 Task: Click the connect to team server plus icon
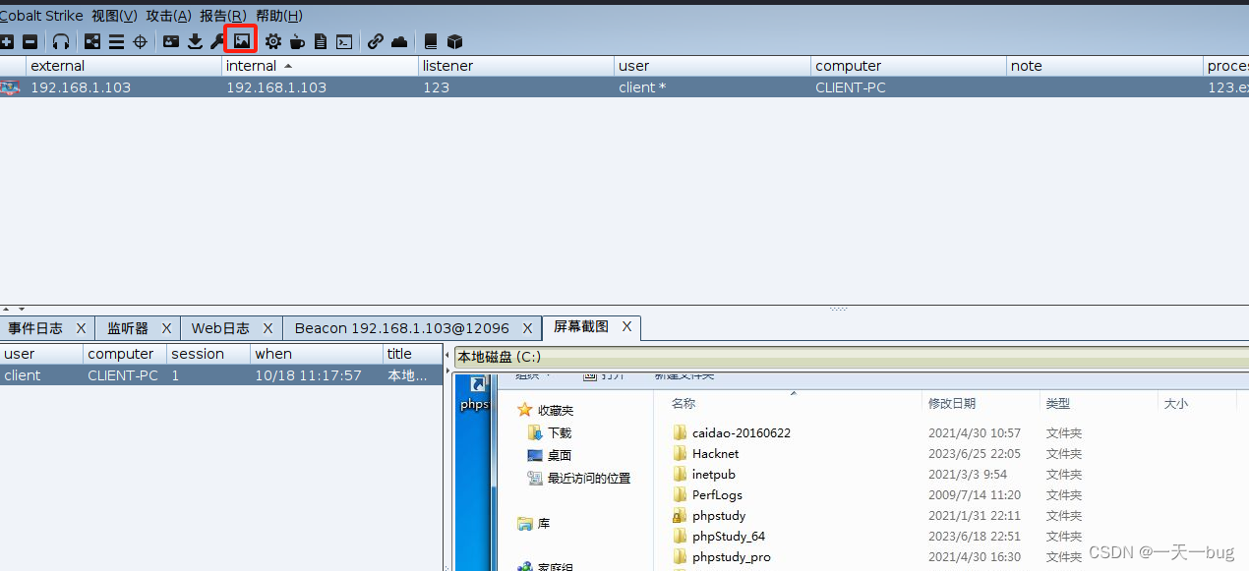pyautogui.click(x=7, y=41)
